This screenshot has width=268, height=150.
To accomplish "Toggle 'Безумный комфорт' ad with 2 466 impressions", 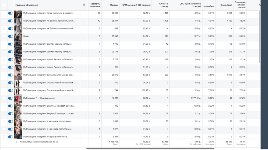I will point(10,114).
